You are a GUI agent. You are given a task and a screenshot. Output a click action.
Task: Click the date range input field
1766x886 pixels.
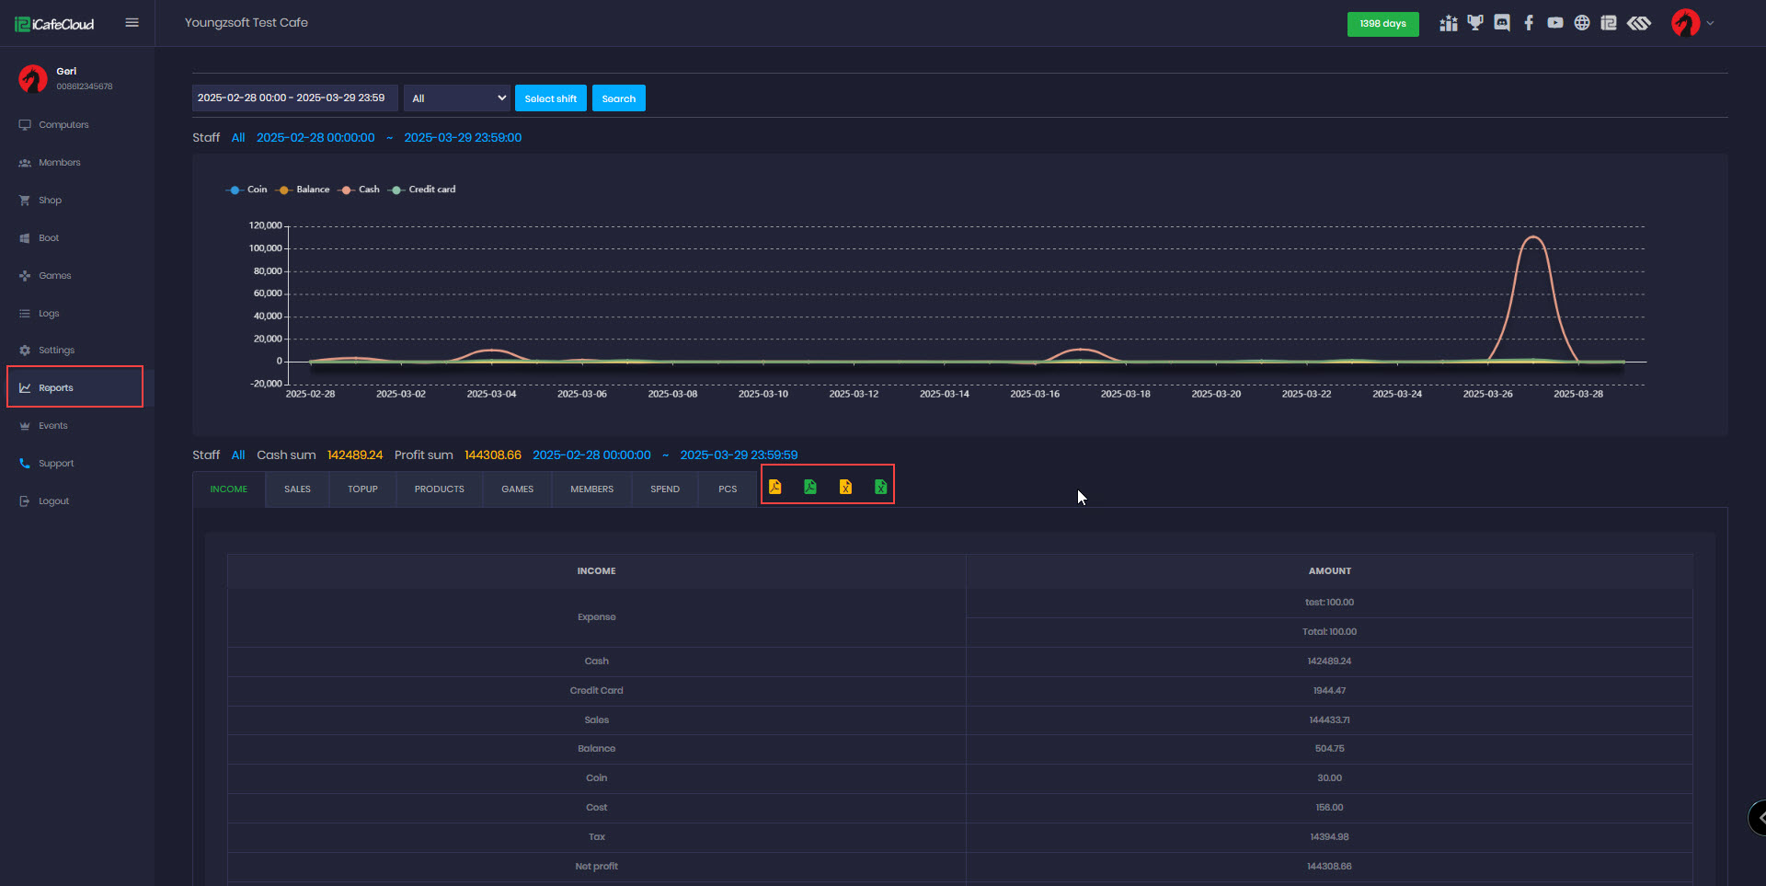point(294,98)
